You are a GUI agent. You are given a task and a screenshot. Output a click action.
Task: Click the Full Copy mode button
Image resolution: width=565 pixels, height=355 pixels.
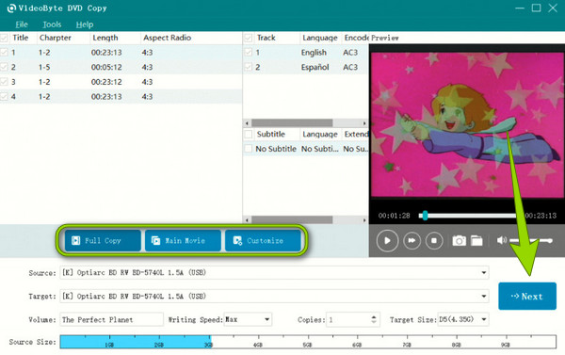103,240
